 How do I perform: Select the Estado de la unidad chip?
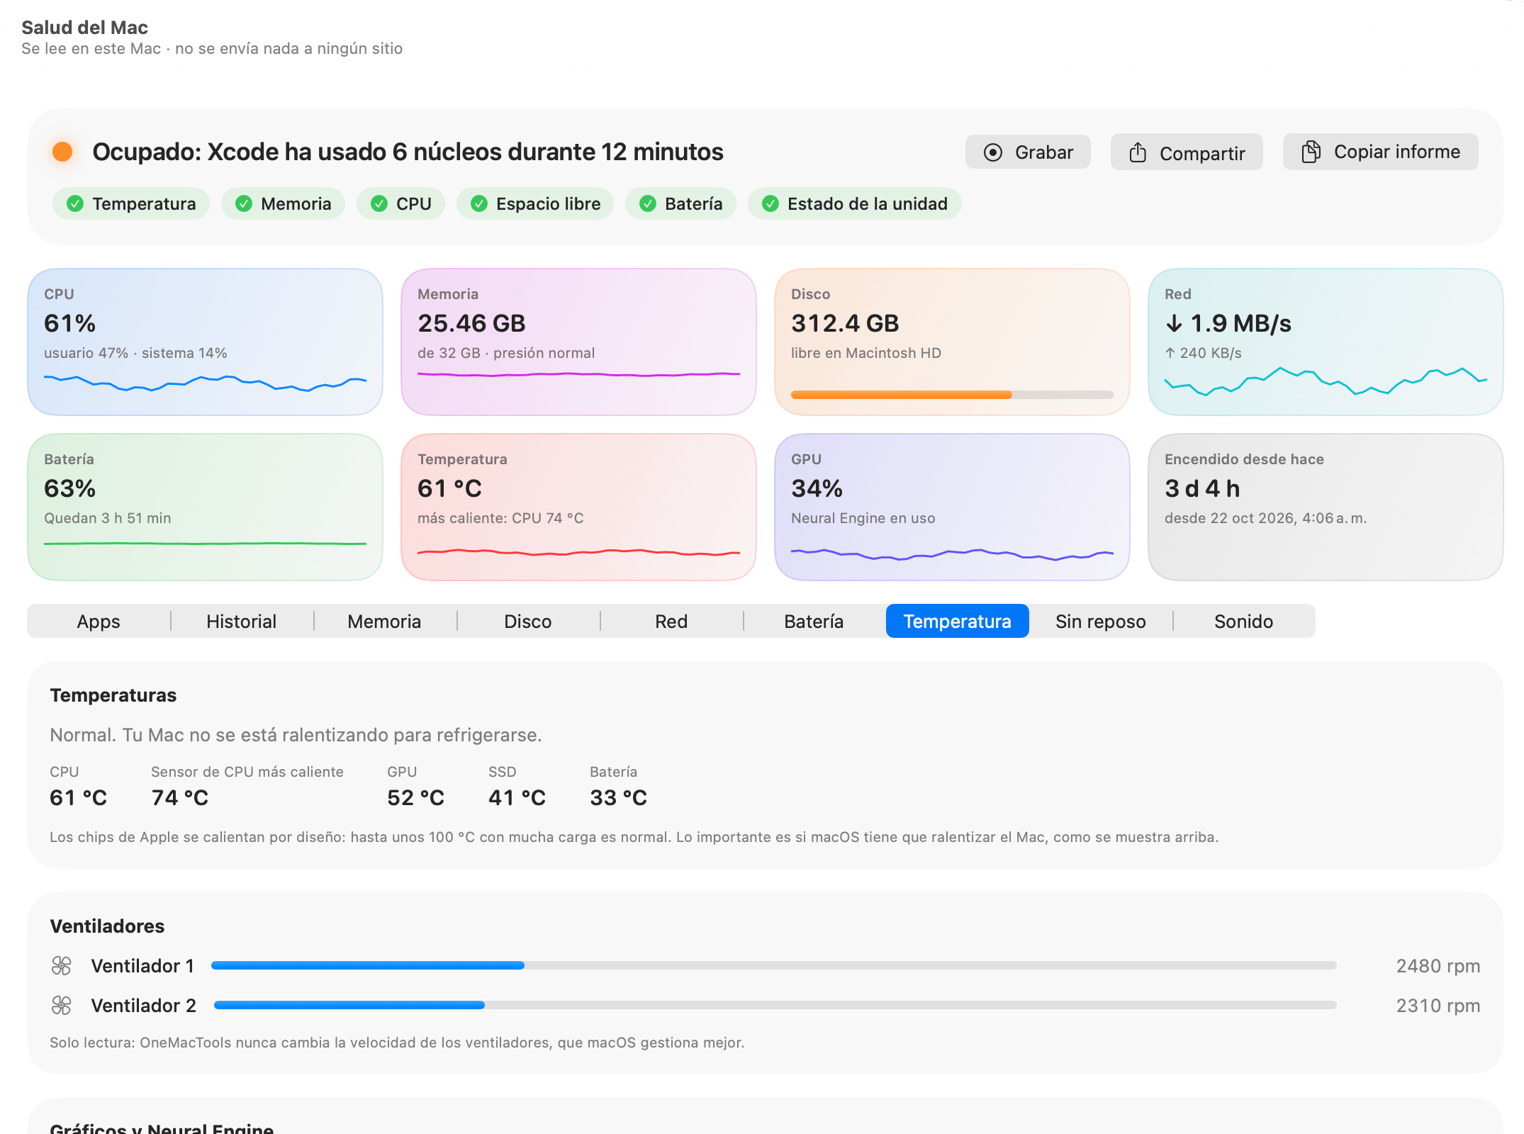click(854, 204)
